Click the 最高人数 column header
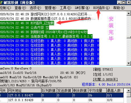 click(x=115, y=91)
